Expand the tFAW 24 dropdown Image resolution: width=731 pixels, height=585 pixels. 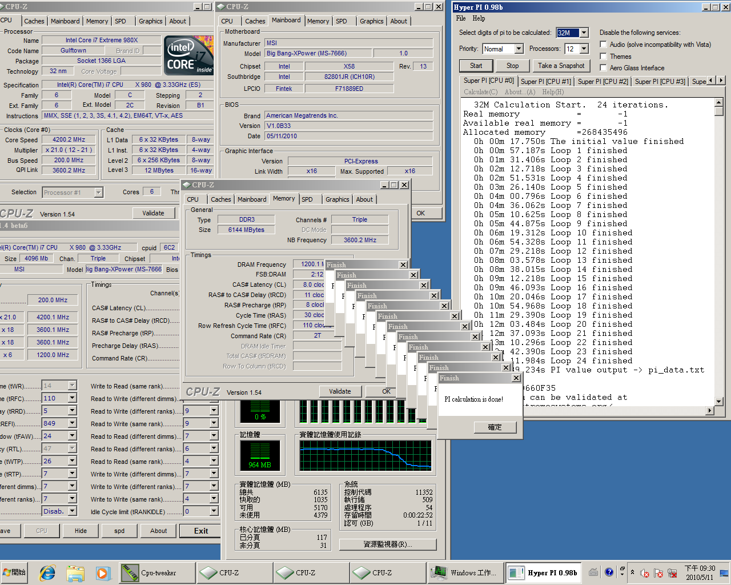tap(72, 436)
